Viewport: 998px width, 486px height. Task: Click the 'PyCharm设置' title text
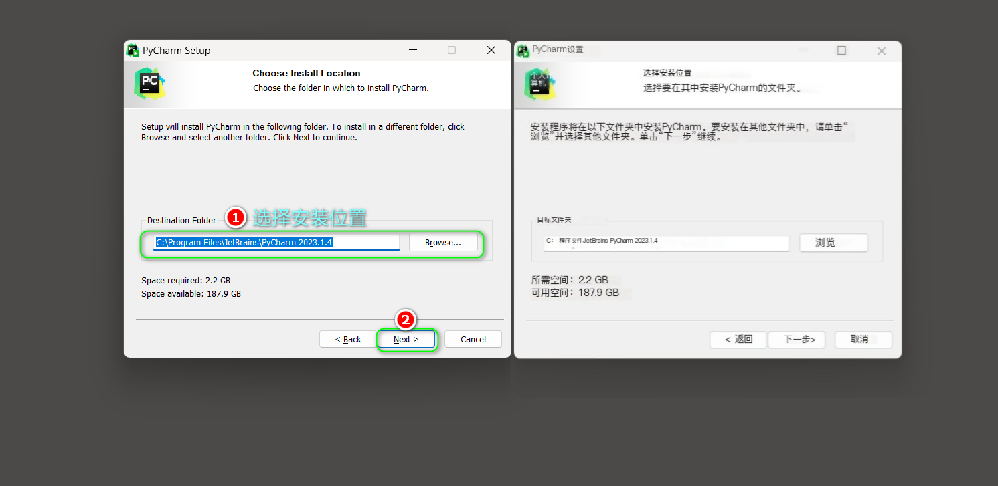558,50
